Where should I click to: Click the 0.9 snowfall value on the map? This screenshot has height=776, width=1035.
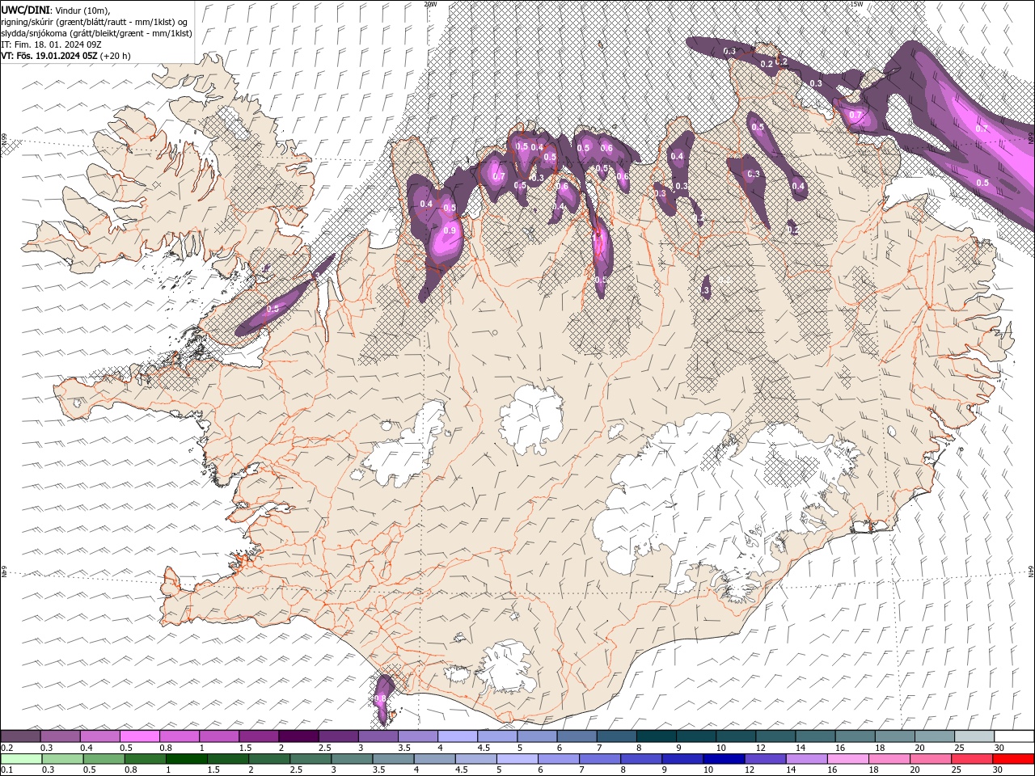point(450,230)
